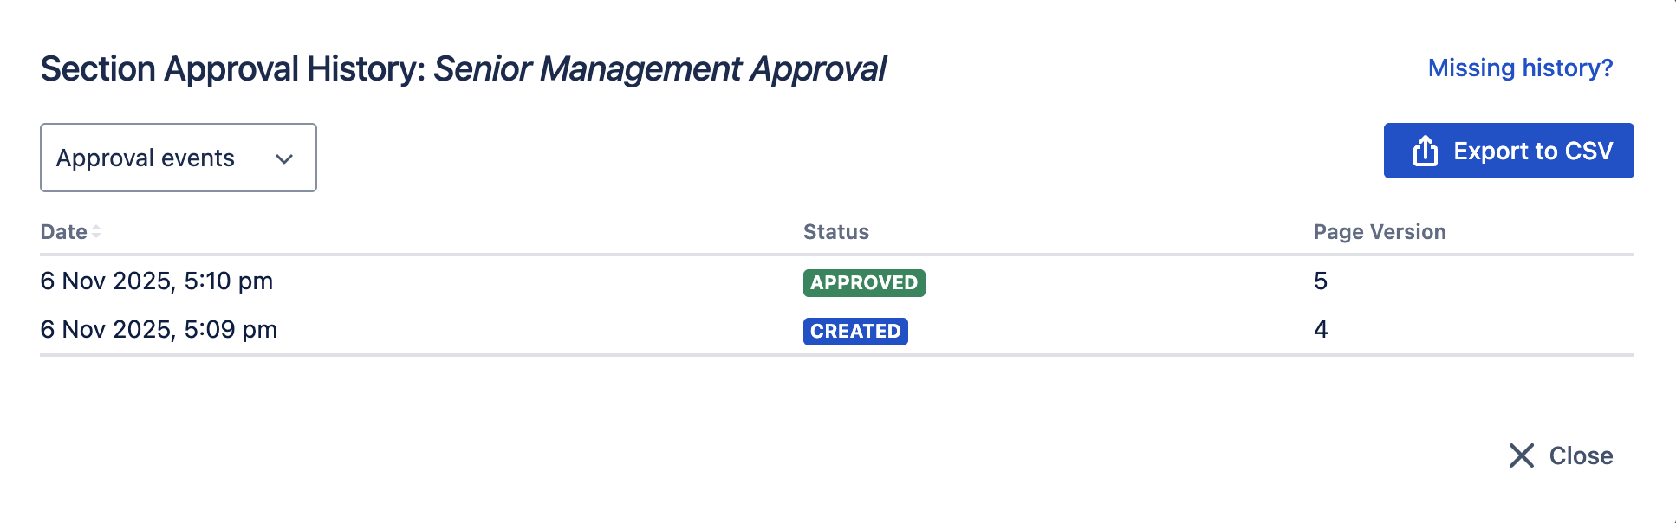Click the Status column header
Screen dimensions: 1676x523
835,231
